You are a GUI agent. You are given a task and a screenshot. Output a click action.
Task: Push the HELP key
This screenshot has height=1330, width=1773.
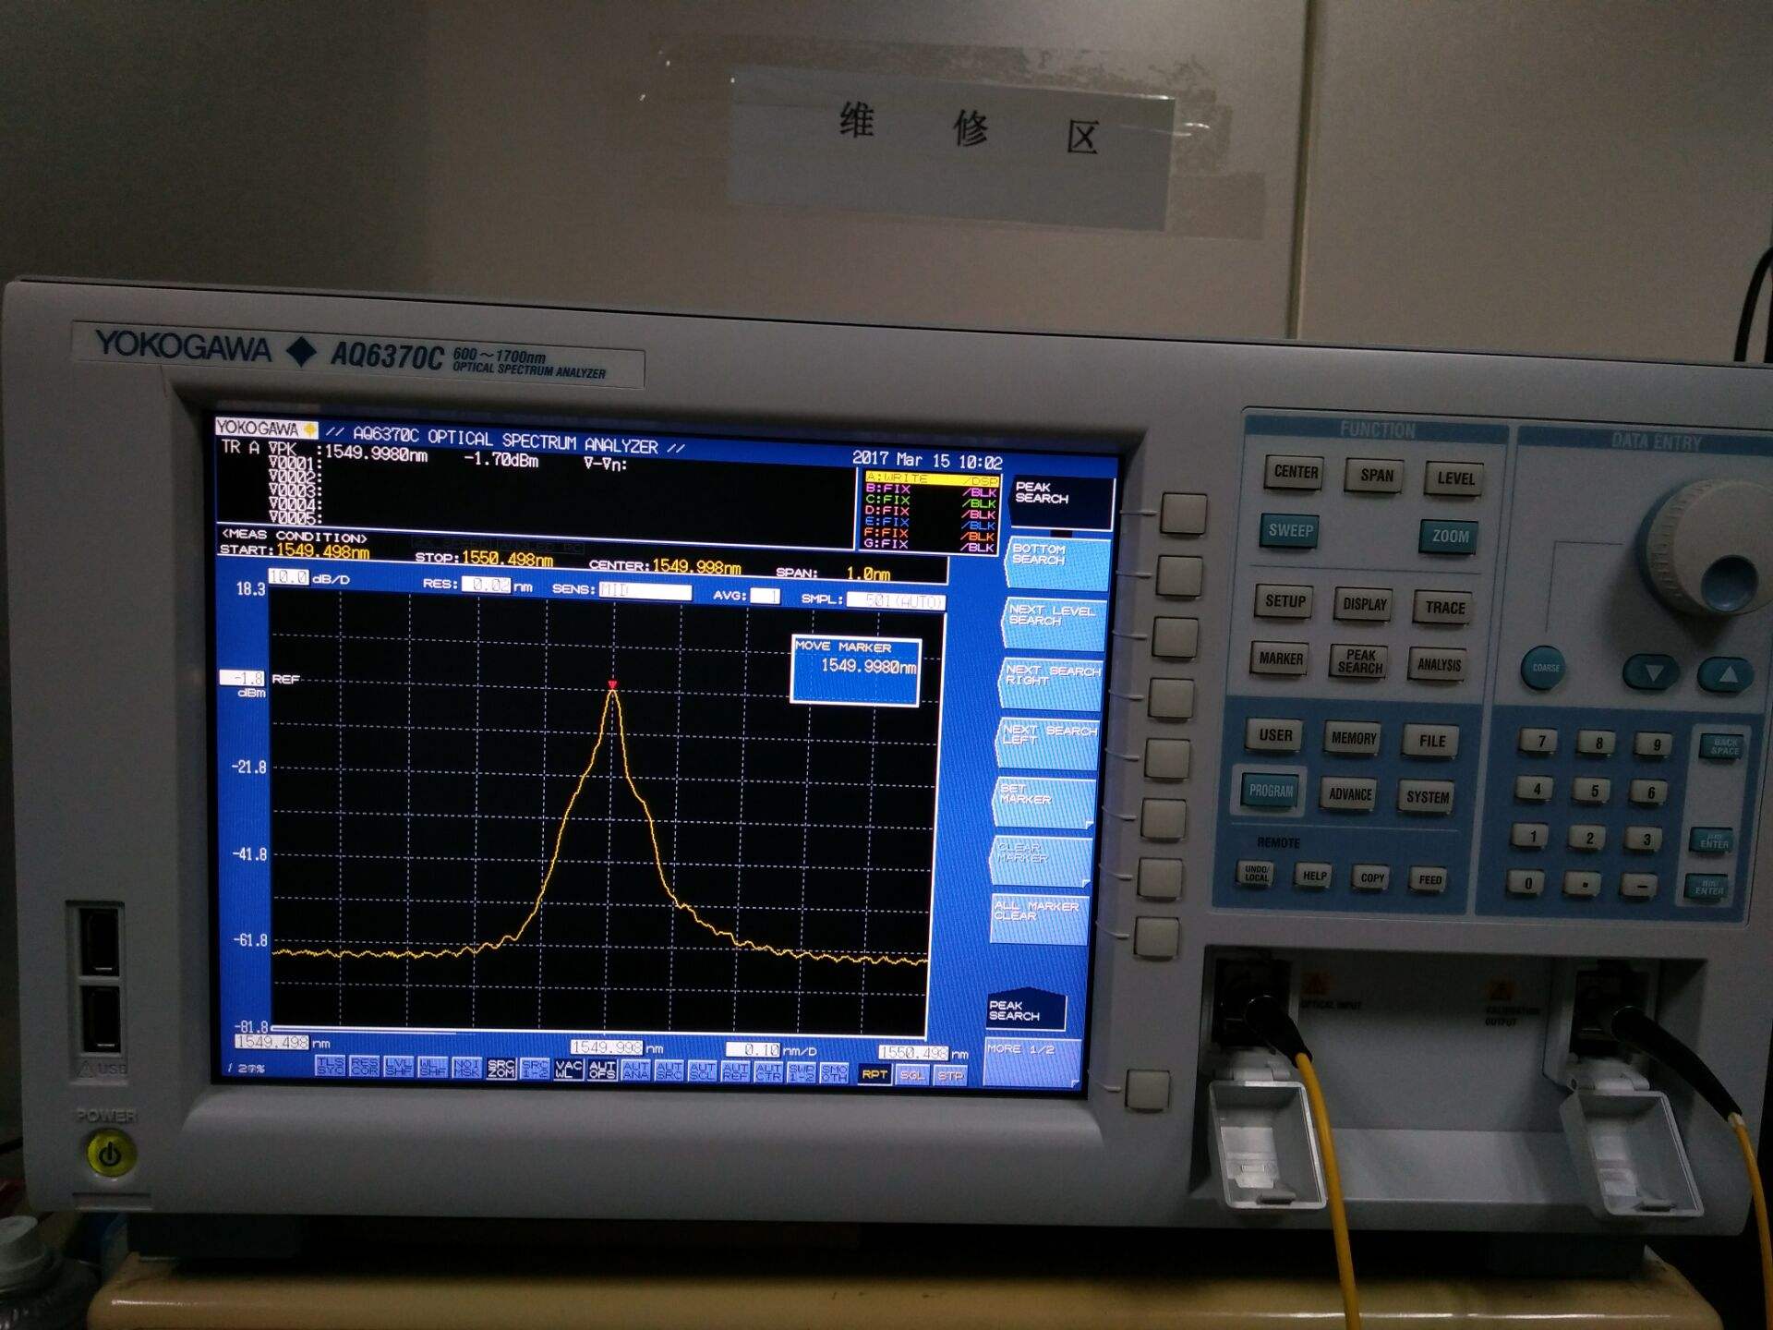coord(1314,877)
